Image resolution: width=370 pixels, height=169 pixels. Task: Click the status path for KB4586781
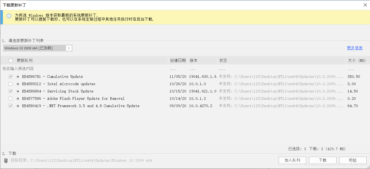(281, 77)
